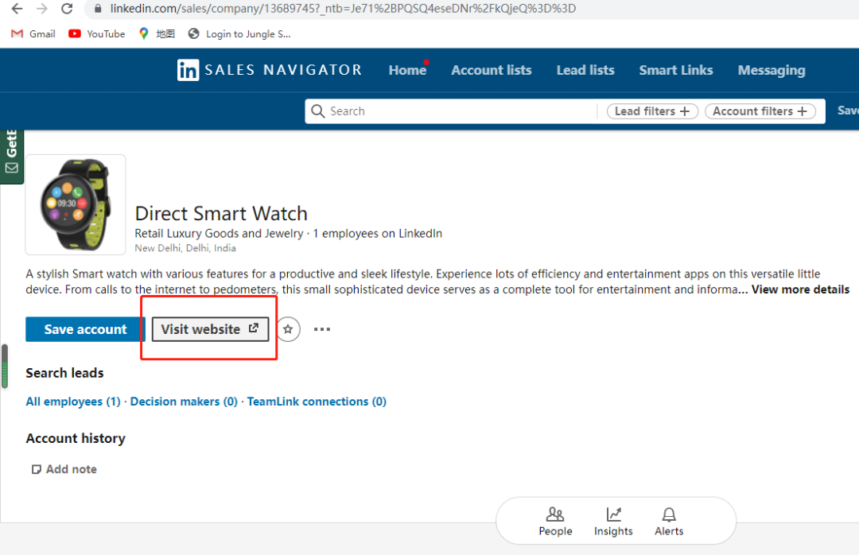Open Lead lists in navigation
Screen dimensions: 859x555
585,70
